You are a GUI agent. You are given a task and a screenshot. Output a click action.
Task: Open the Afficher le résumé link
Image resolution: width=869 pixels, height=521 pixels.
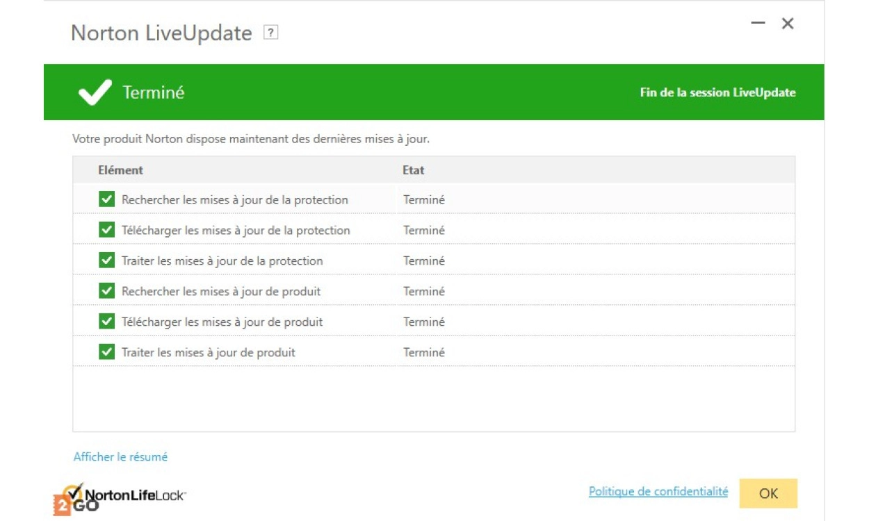point(120,456)
